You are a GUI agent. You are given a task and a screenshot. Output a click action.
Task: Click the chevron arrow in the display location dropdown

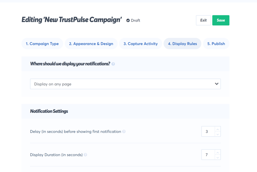coord(217,84)
